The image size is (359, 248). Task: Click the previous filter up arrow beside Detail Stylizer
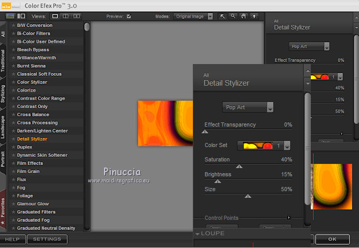(x=308, y=71)
